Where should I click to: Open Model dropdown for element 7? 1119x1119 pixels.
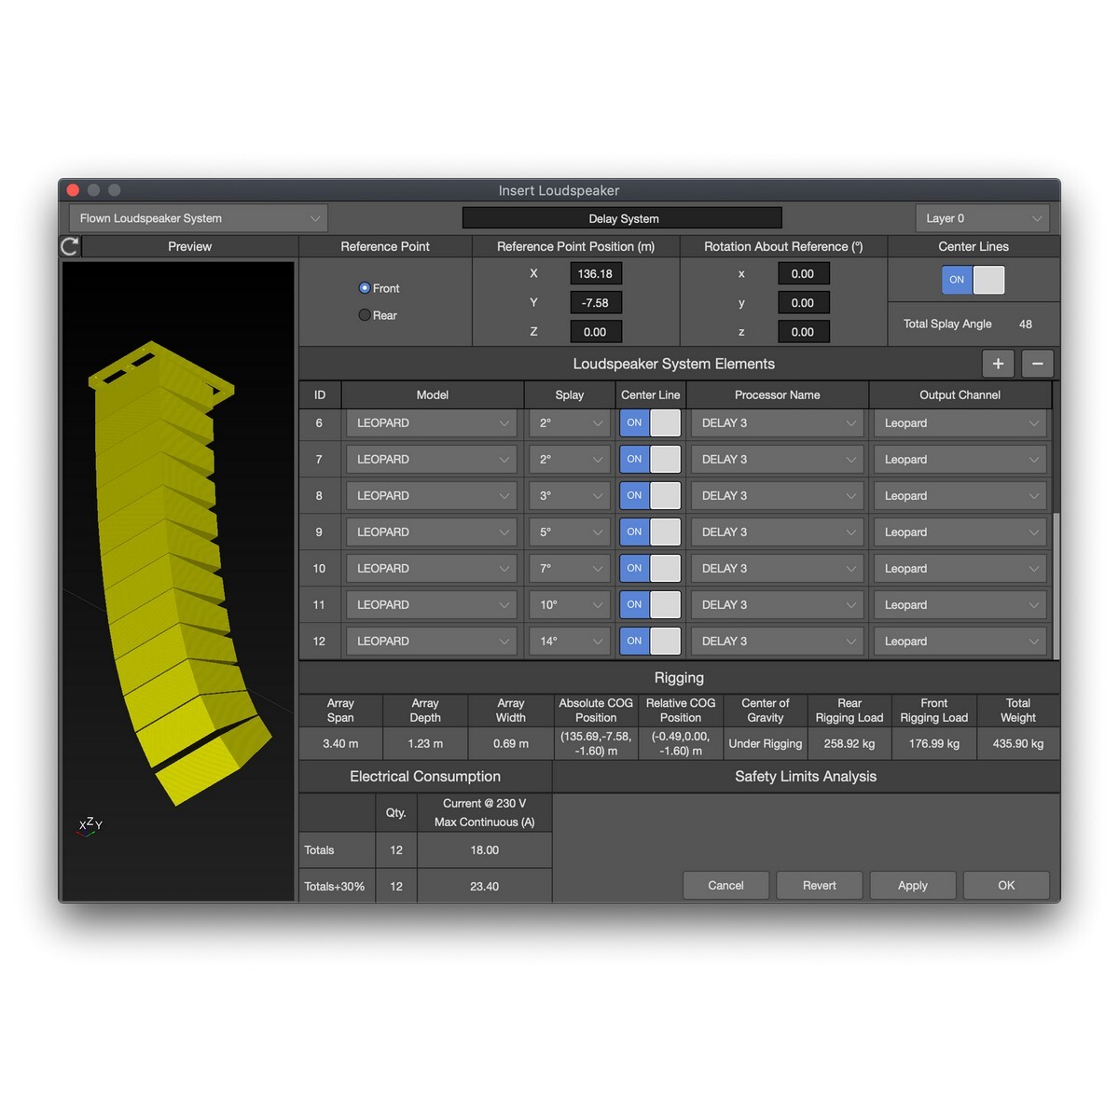coord(432,460)
